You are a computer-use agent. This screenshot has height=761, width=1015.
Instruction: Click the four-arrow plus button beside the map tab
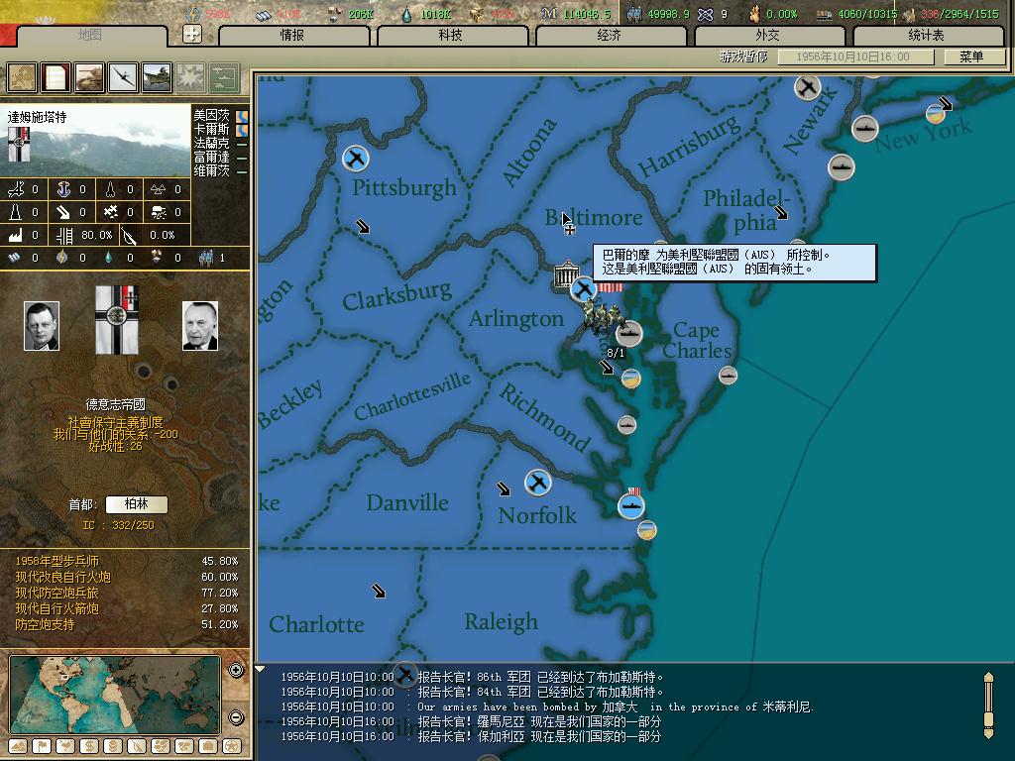192,34
